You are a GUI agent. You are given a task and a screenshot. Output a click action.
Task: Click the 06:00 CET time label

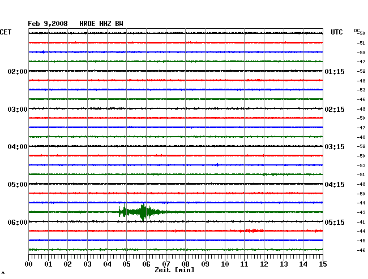point(18,222)
